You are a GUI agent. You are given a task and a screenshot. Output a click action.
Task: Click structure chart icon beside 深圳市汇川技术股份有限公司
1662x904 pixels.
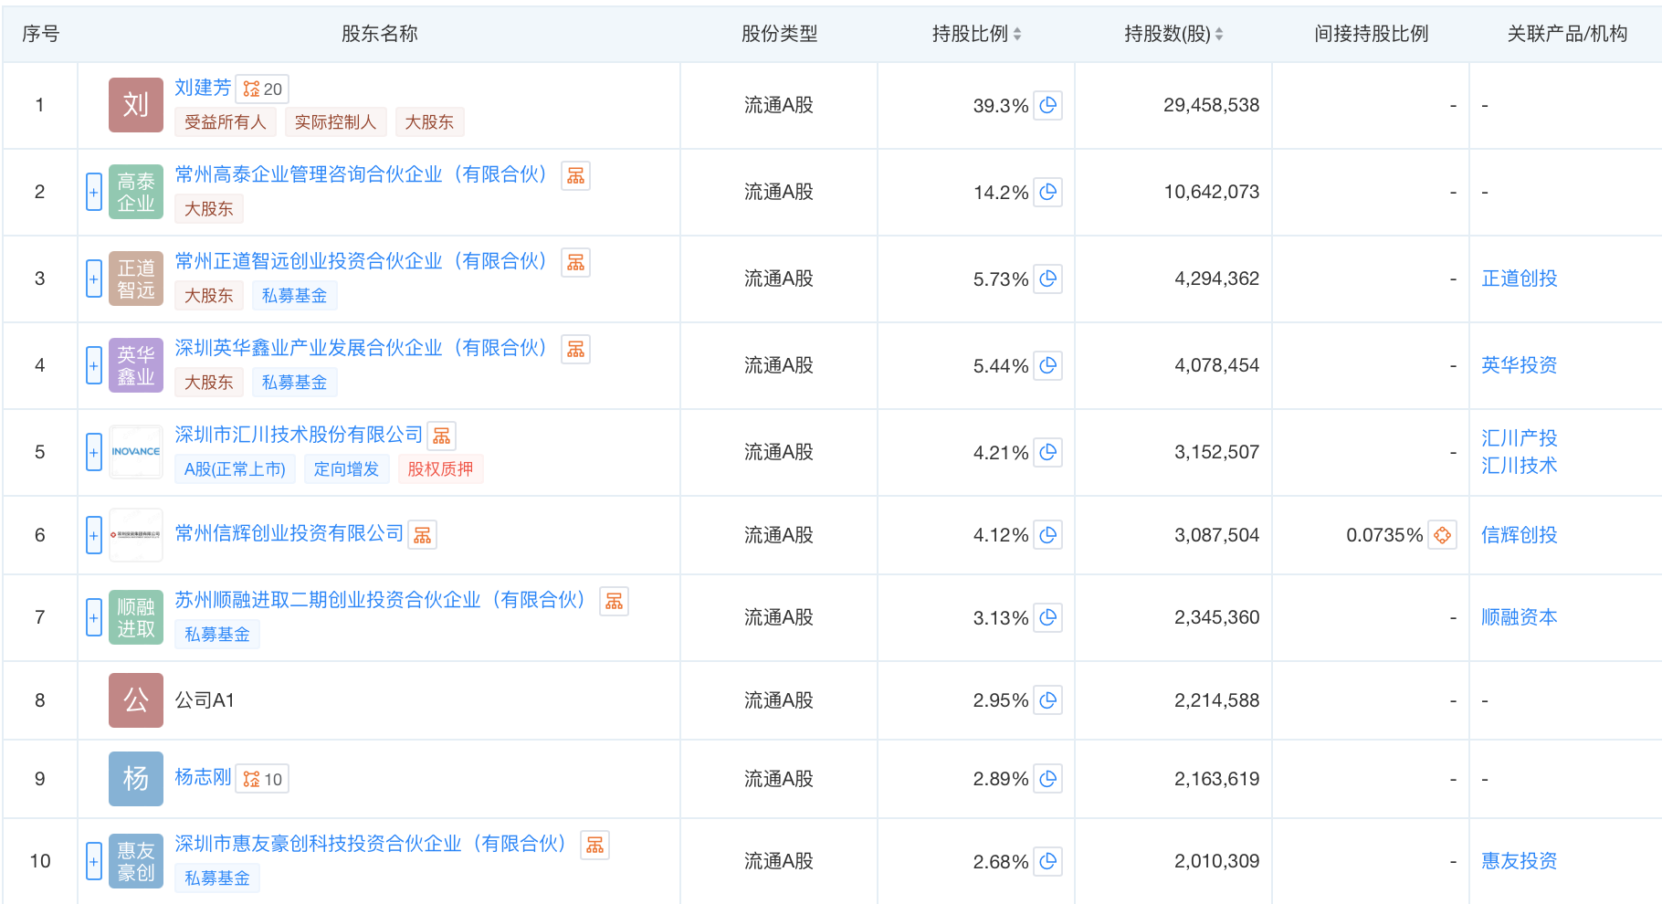(x=441, y=436)
